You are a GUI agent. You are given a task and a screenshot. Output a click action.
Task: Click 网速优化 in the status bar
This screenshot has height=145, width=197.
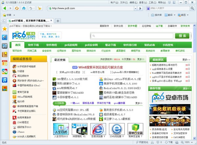click(142, 142)
